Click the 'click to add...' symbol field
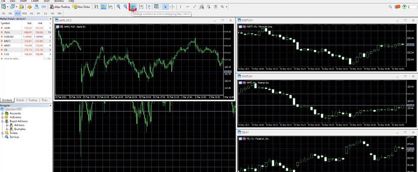 pyautogui.click(x=12, y=59)
